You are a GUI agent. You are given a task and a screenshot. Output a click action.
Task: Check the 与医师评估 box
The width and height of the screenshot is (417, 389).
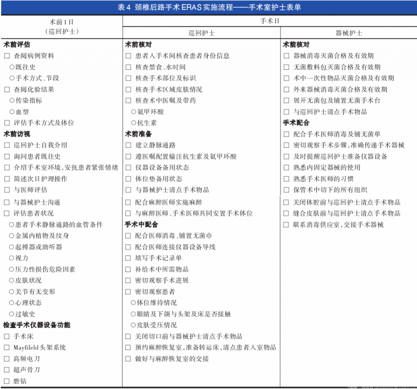7,190
